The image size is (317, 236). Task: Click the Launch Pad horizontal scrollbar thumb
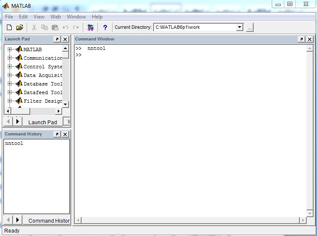click(21, 111)
